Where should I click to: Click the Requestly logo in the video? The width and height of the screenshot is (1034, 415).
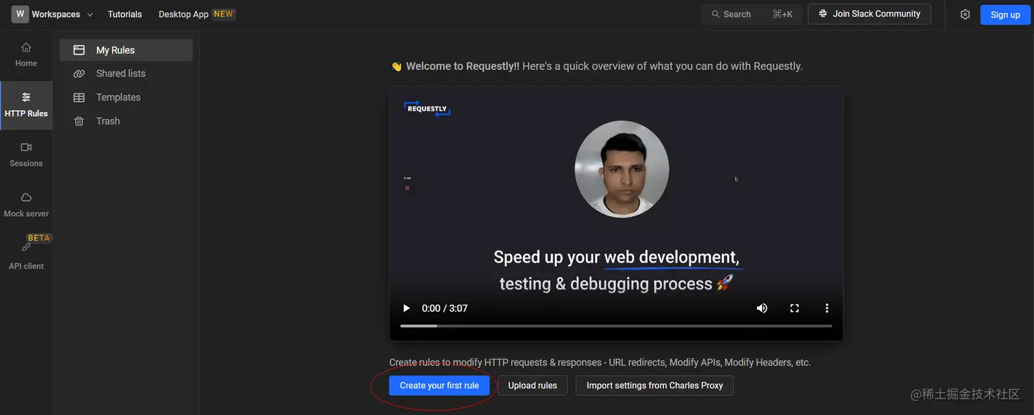tap(427, 109)
